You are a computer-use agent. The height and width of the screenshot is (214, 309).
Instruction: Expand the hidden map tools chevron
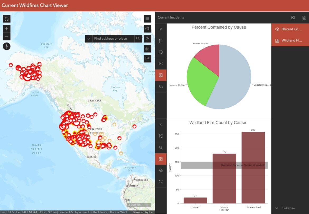147,39
